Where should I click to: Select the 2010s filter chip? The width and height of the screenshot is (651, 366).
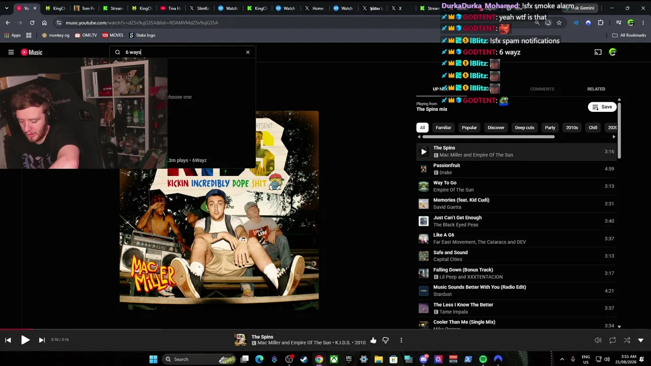coord(572,128)
